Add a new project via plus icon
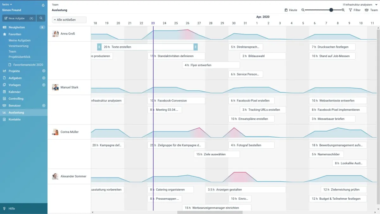 click(x=44, y=71)
